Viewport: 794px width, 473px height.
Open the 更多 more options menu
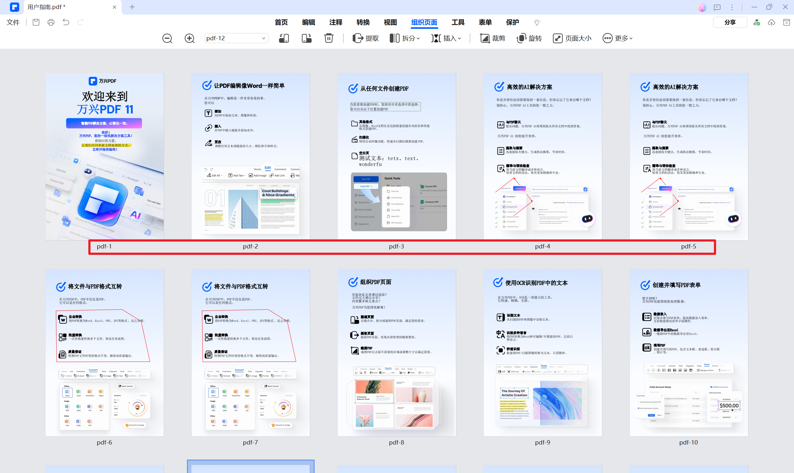coord(617,38)
